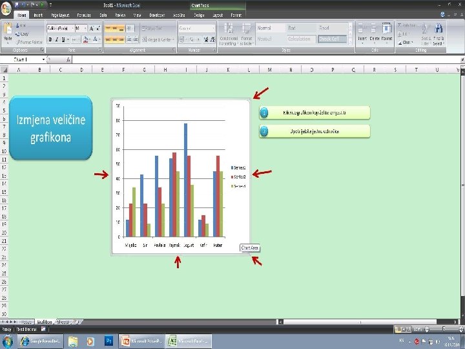Click the Find & Select binoculars icon
The image size is (465, 349).
pyautogui.click(x=439, y=28)
